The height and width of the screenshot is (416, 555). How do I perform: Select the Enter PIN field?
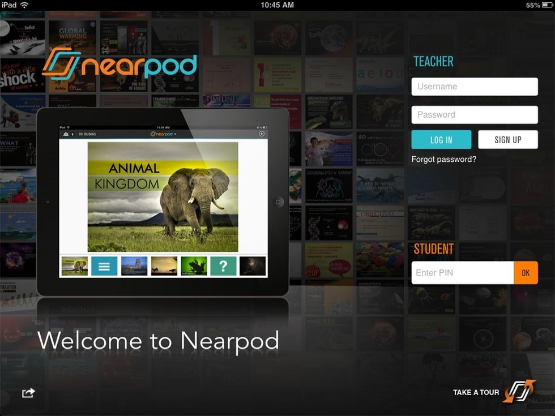pyautogui.click(x=462, y=273)
